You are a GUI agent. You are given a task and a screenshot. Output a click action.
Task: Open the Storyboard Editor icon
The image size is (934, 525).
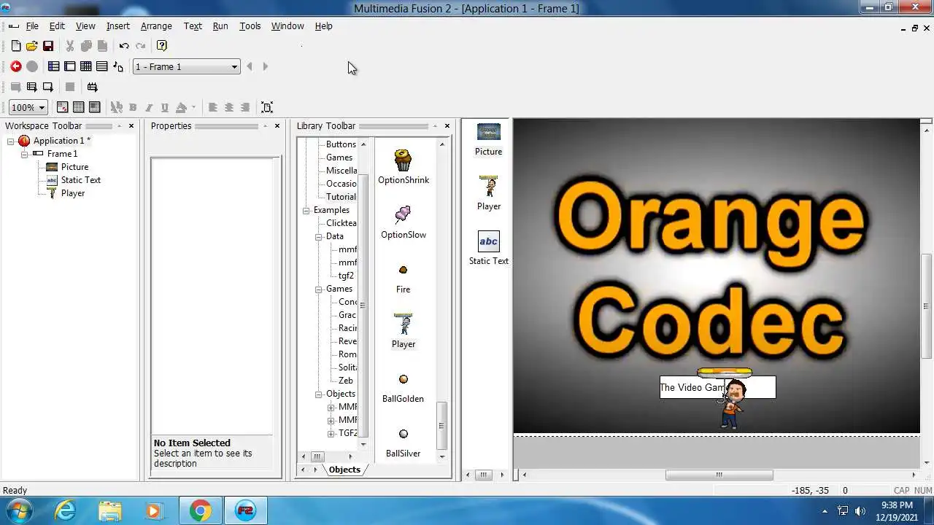(x=54, y=66)
